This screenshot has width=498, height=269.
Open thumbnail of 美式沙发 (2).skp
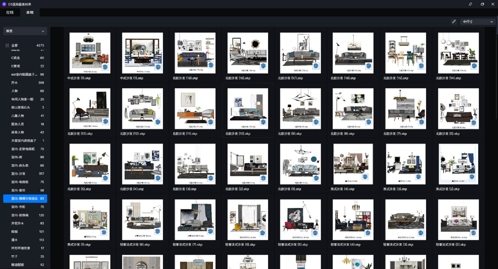point(458,164)
